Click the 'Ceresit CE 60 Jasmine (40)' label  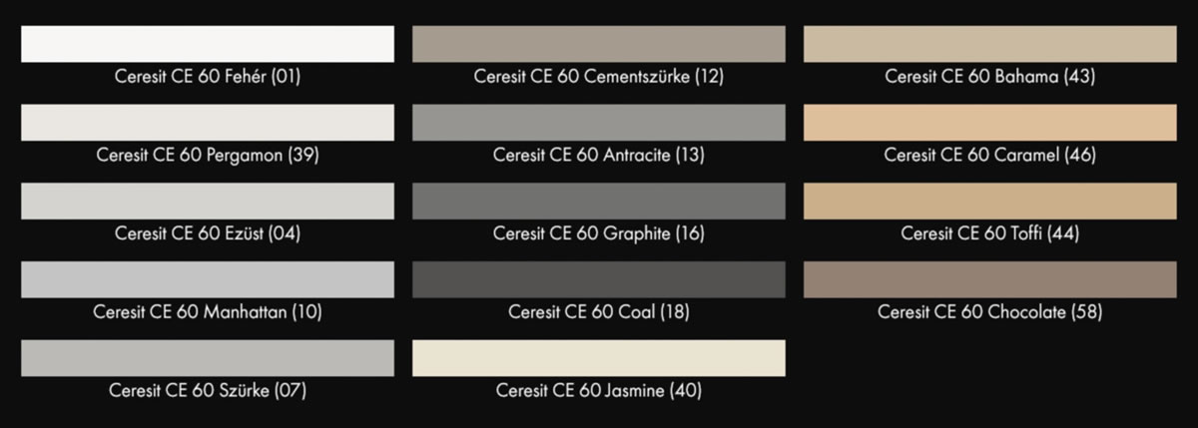599,391
